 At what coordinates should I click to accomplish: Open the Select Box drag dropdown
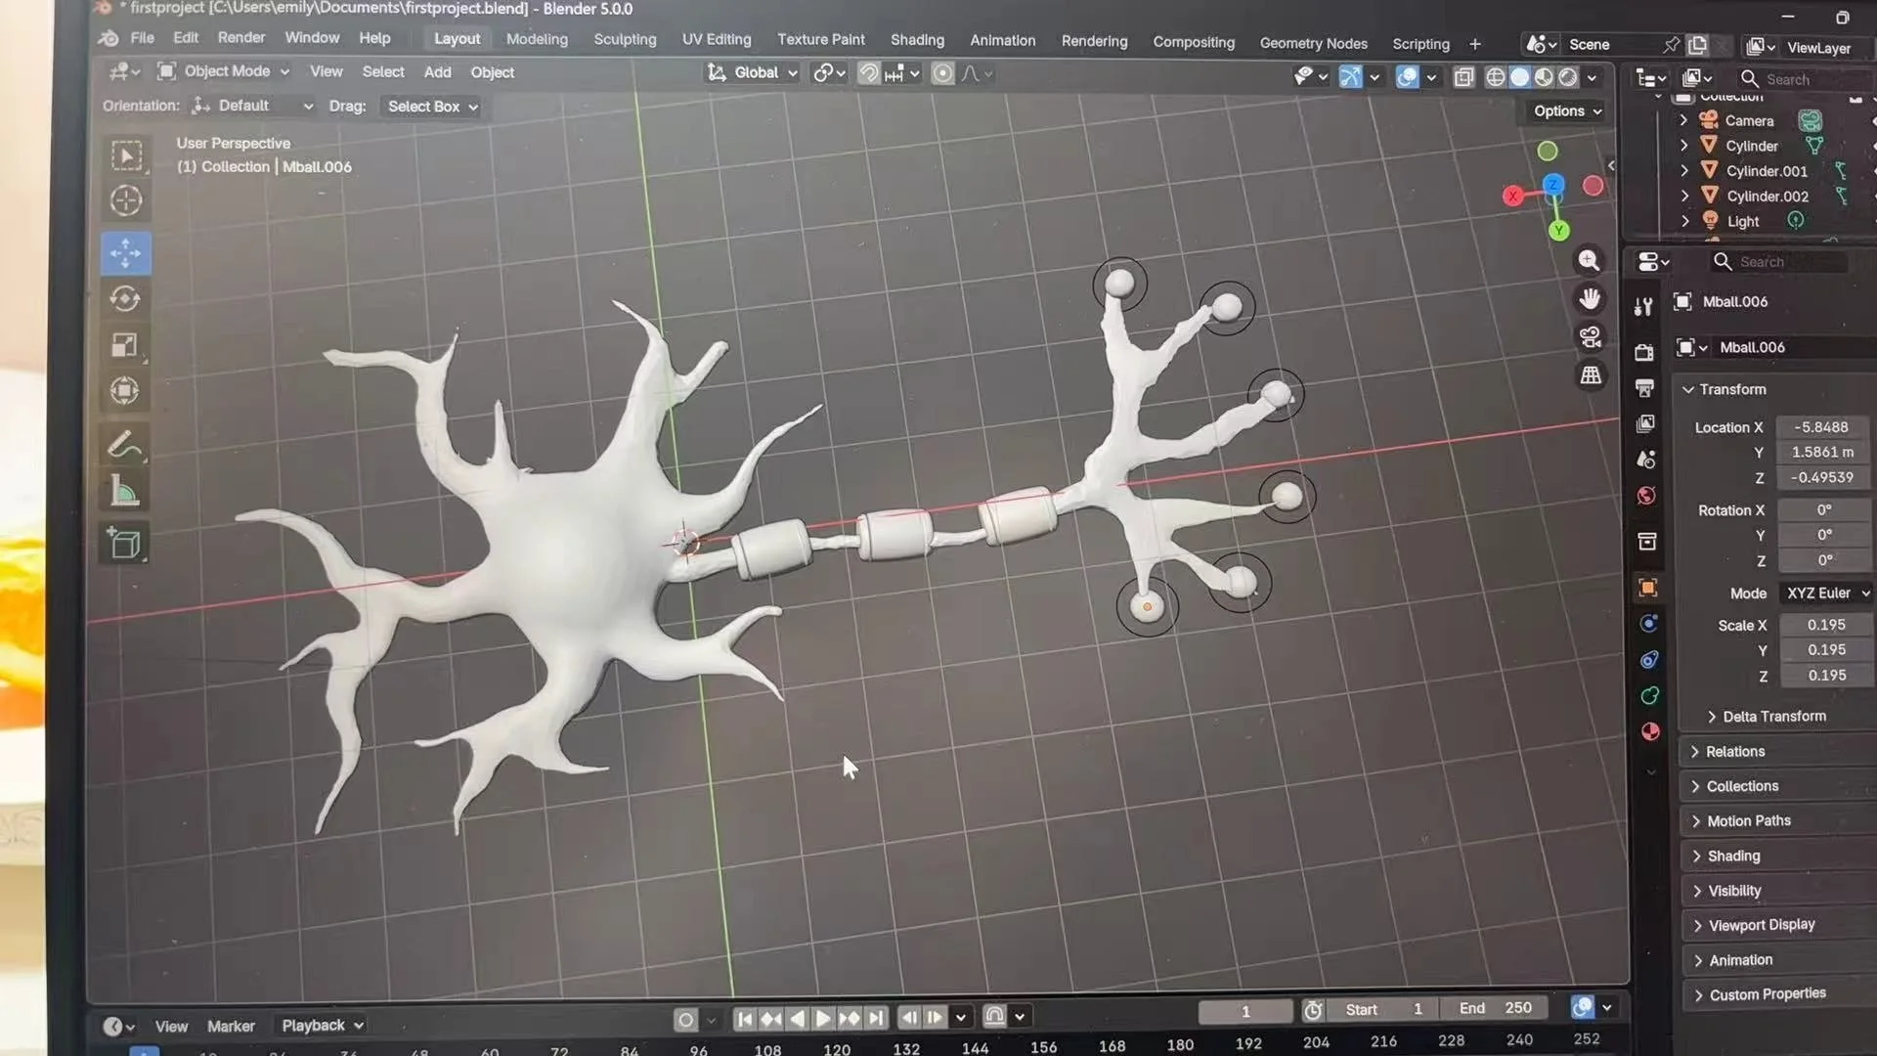coord(433,107)
